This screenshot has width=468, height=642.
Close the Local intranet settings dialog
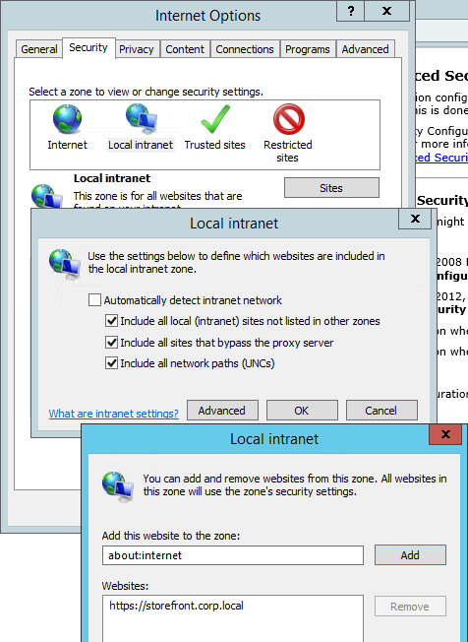pos(415,219)
